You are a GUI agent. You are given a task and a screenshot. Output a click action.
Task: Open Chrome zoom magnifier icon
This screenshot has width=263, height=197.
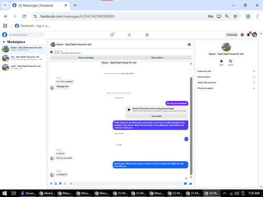click(x=227, y=16)
